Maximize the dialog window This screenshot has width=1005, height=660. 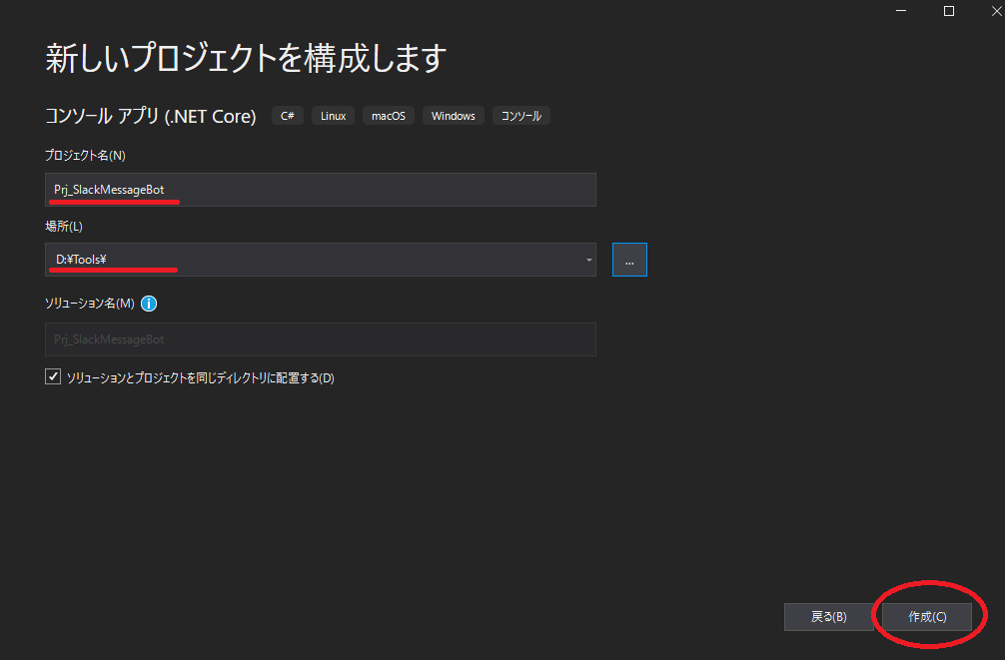tap(949, 11)
